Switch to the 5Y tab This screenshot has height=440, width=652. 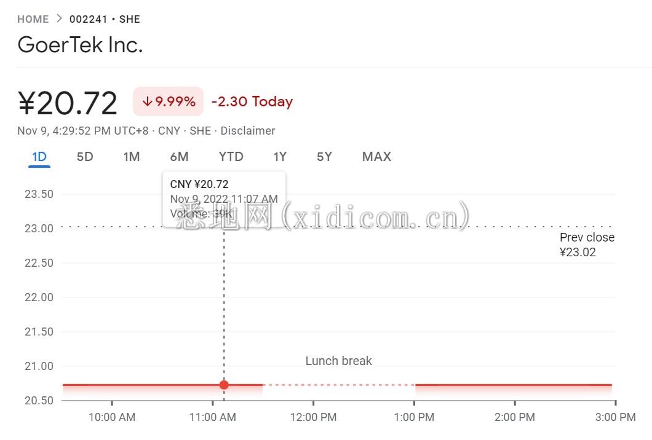324,157
